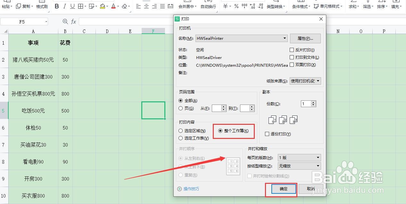Enable the 双面打印 duplex printing checkbox
This screenshot has width=406, height=204.
[292, 65]
